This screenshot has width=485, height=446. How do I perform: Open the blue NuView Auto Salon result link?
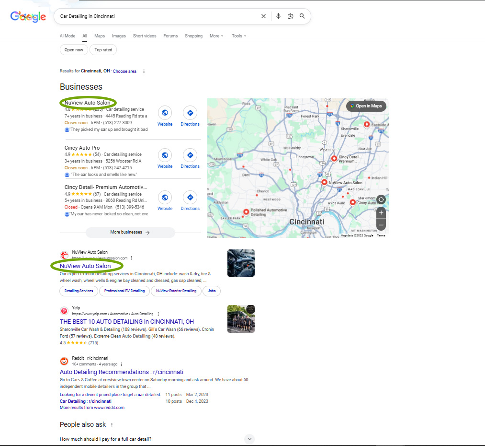click(x=85, y=266)
